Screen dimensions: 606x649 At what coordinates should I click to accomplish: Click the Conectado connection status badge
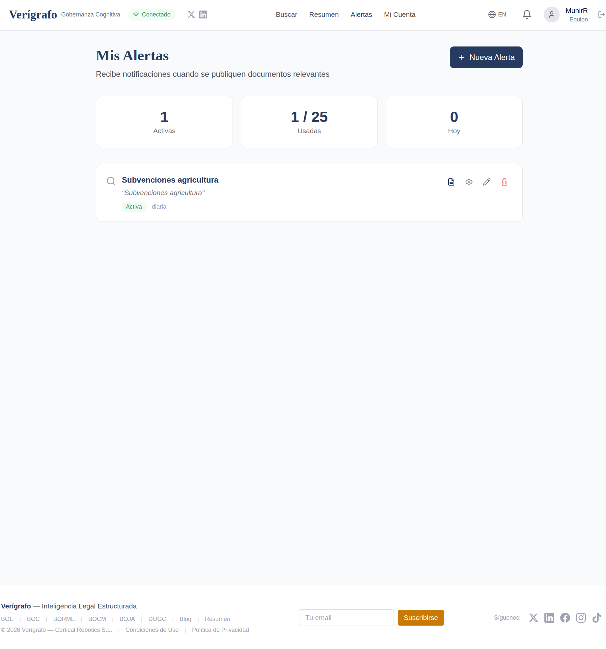tap(151, 14)
